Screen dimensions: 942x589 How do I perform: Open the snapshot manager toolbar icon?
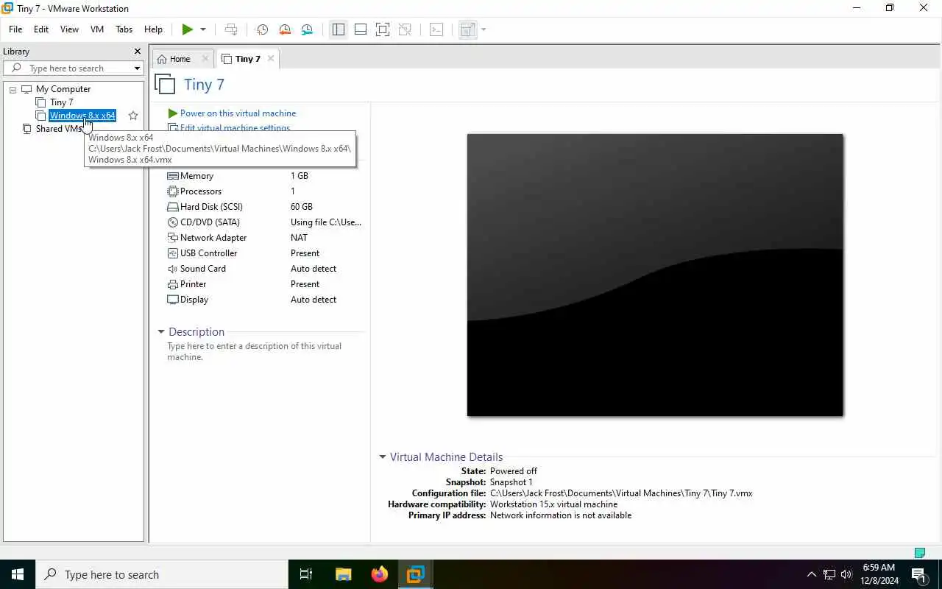tap(307, 29)
